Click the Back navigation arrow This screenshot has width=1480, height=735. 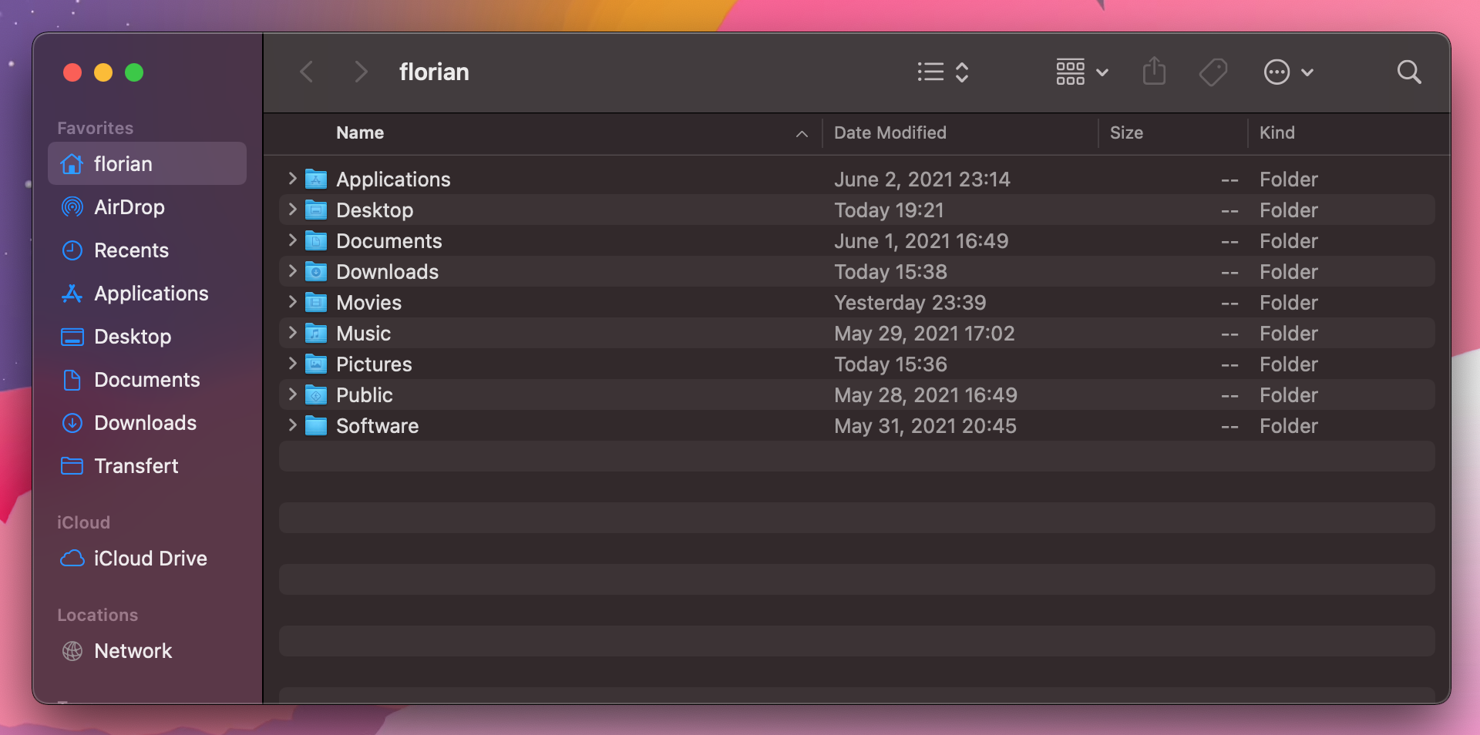(307, 72)
